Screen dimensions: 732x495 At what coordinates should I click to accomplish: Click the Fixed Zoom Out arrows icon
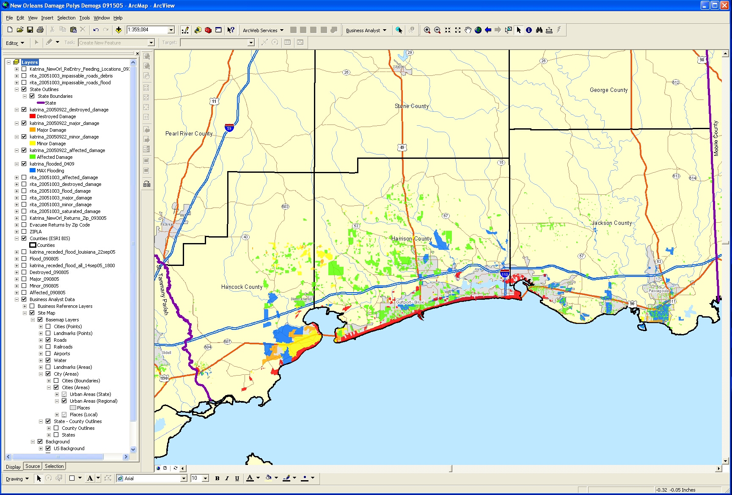457,30
